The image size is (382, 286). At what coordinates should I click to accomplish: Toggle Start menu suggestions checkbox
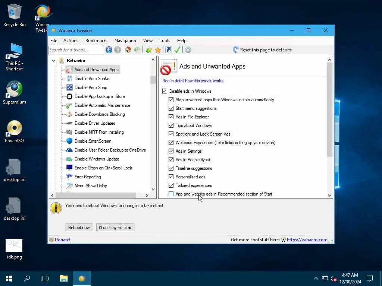[171, 108]
